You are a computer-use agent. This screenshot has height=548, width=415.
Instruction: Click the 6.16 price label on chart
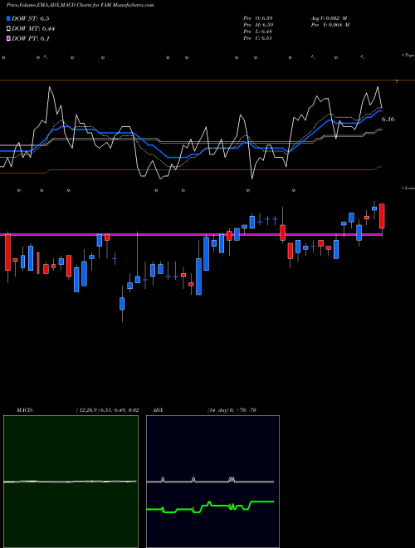(x=388, y=120)
